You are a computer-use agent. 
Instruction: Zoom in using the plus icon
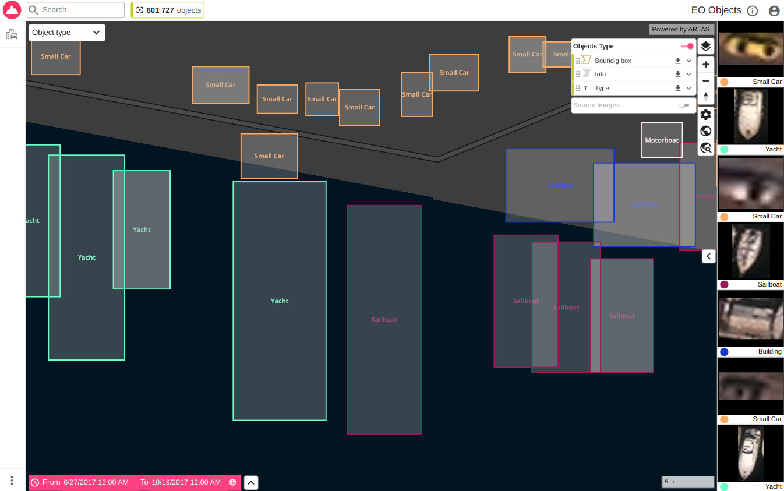(x=705, y=65)
